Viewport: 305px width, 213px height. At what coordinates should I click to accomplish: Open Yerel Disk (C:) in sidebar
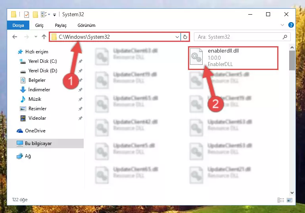tap(42, 61)
